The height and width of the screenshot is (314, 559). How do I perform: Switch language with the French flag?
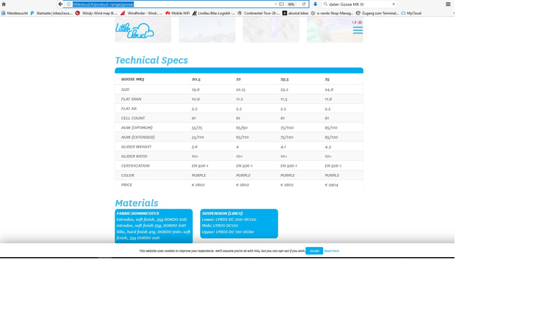coord(354,22)
